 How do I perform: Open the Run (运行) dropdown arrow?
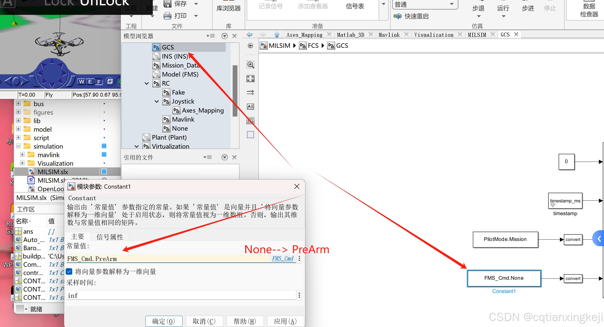coord(503,16)
